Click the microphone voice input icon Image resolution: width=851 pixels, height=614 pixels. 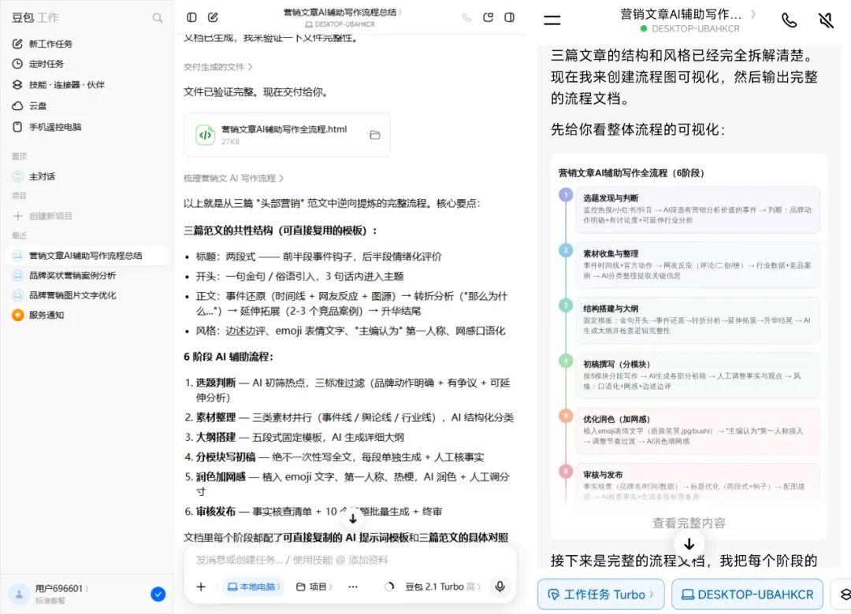click(500, 586)
